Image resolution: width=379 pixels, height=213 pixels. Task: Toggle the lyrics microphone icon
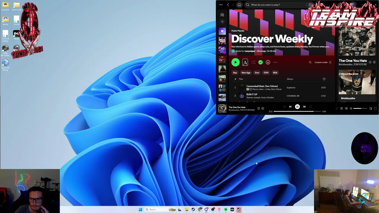point(337,109)
